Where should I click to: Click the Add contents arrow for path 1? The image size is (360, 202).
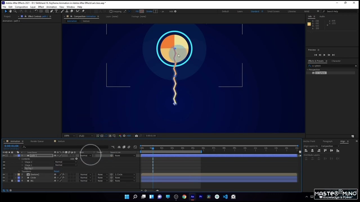click(76, 159)
